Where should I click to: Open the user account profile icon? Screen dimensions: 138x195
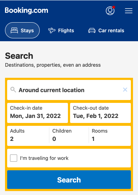tap(110, 11)
